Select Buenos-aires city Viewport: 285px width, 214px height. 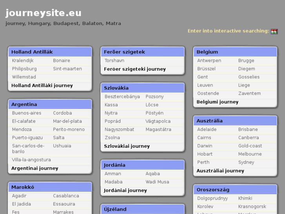coord(27,113)
